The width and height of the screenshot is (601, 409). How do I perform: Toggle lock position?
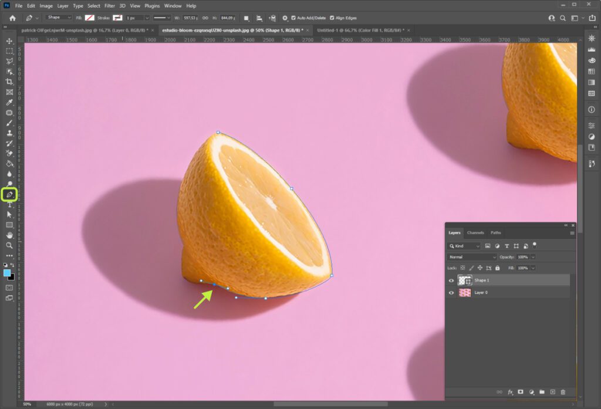click(480, 268)
